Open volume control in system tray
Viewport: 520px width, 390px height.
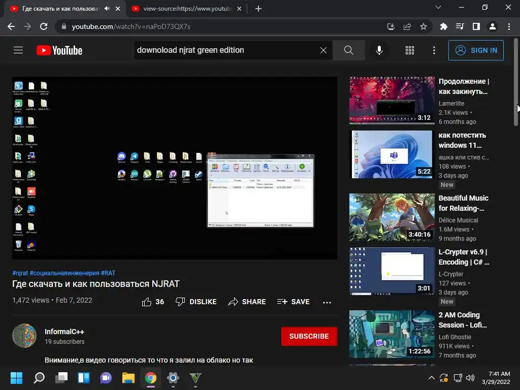[x=470, y=378]
